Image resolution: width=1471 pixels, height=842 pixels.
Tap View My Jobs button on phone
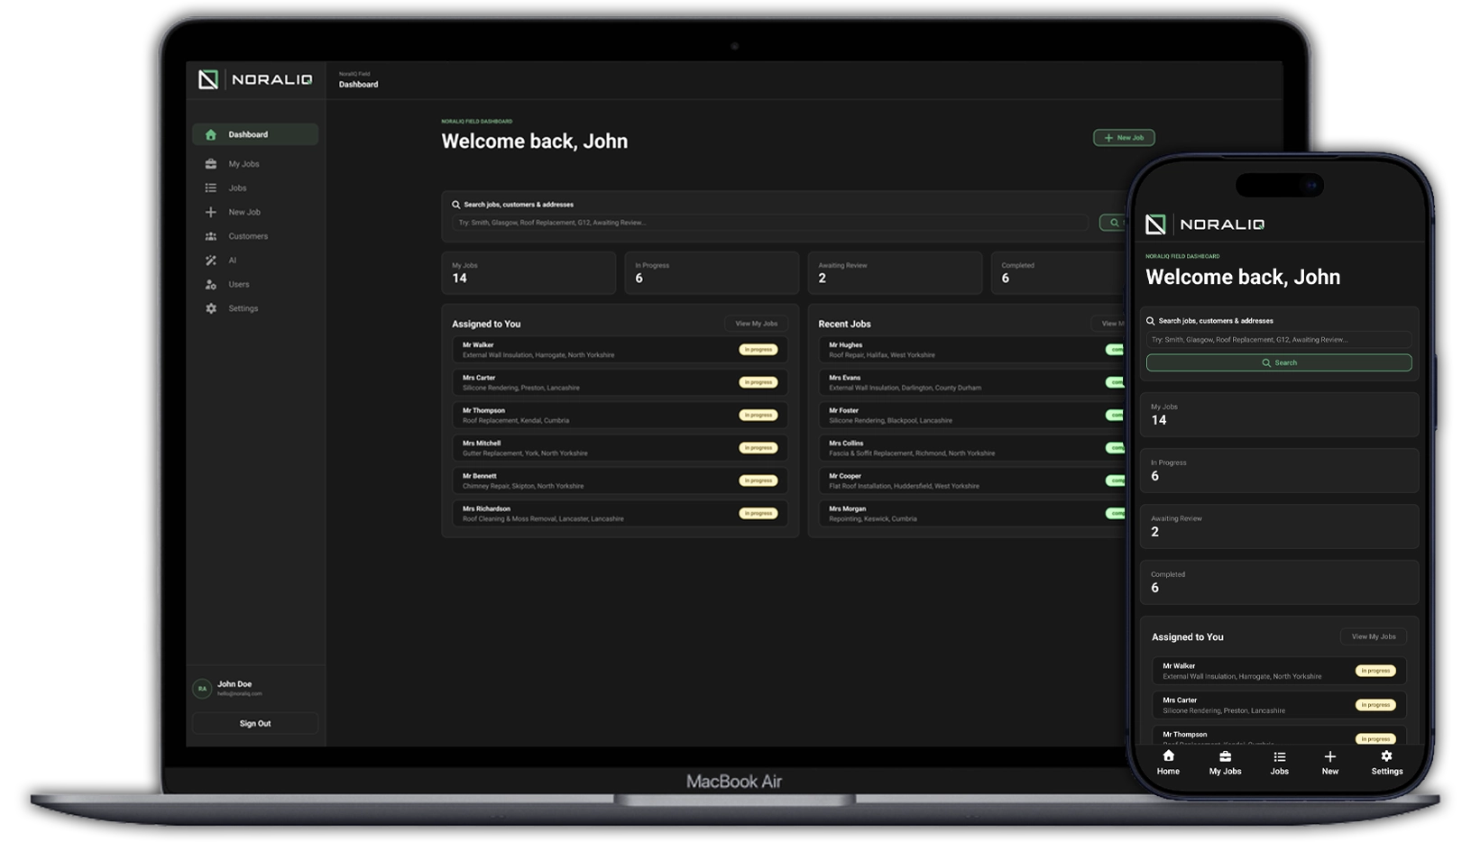pos(1373,636)
